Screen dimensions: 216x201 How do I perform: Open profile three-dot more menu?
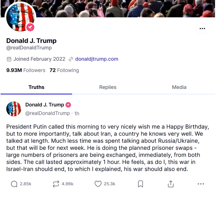[202, 29]
